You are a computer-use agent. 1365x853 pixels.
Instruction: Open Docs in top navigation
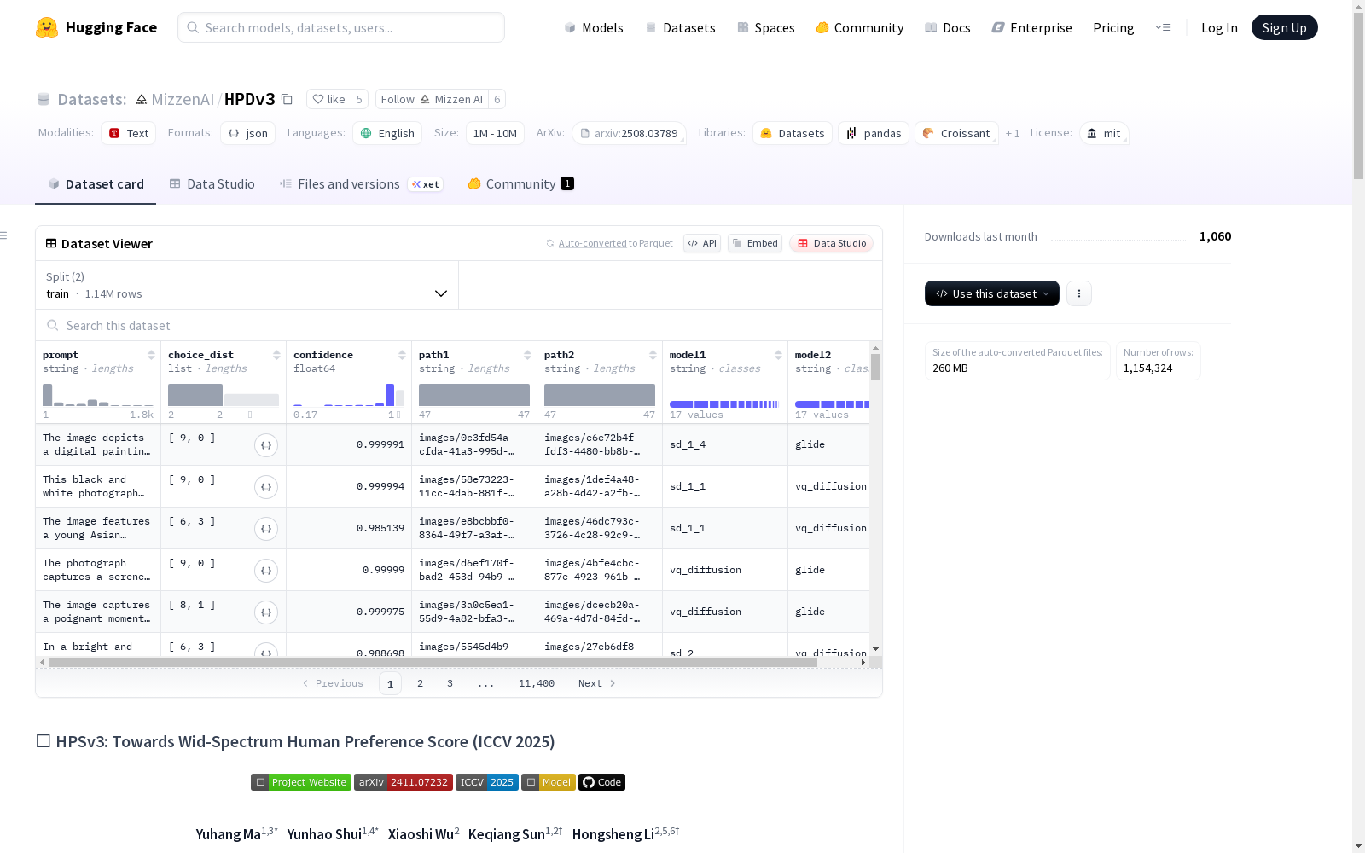point(948,27)
